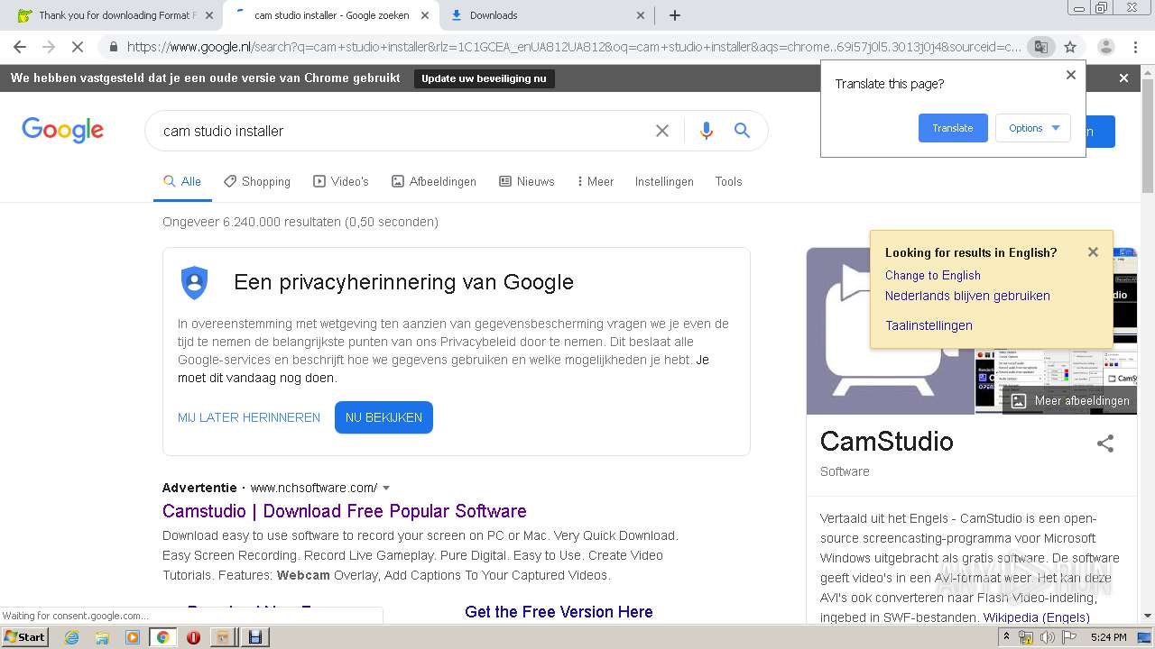Click the page vertical scrollbar thumb
Image resolution: width=1155 pixels, height=649 pixels.
(x=1148, y=135)
